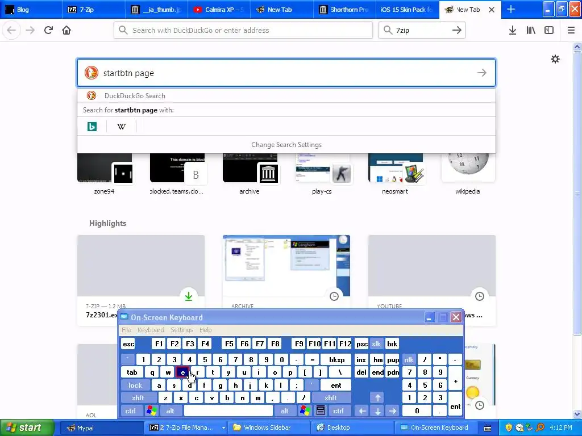The image size is (582, 436).
Task: Toggle the right alt key
Action: [x=285, y=411]
